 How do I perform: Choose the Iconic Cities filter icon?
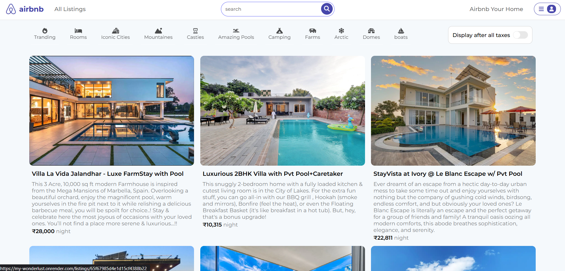115,31
